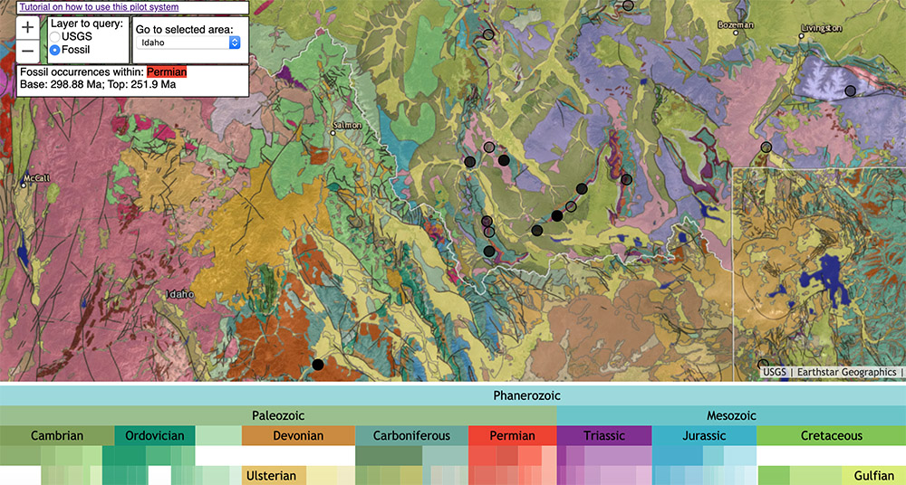Open the Earthstar Geographics attribution link

[x=846, y=373]
